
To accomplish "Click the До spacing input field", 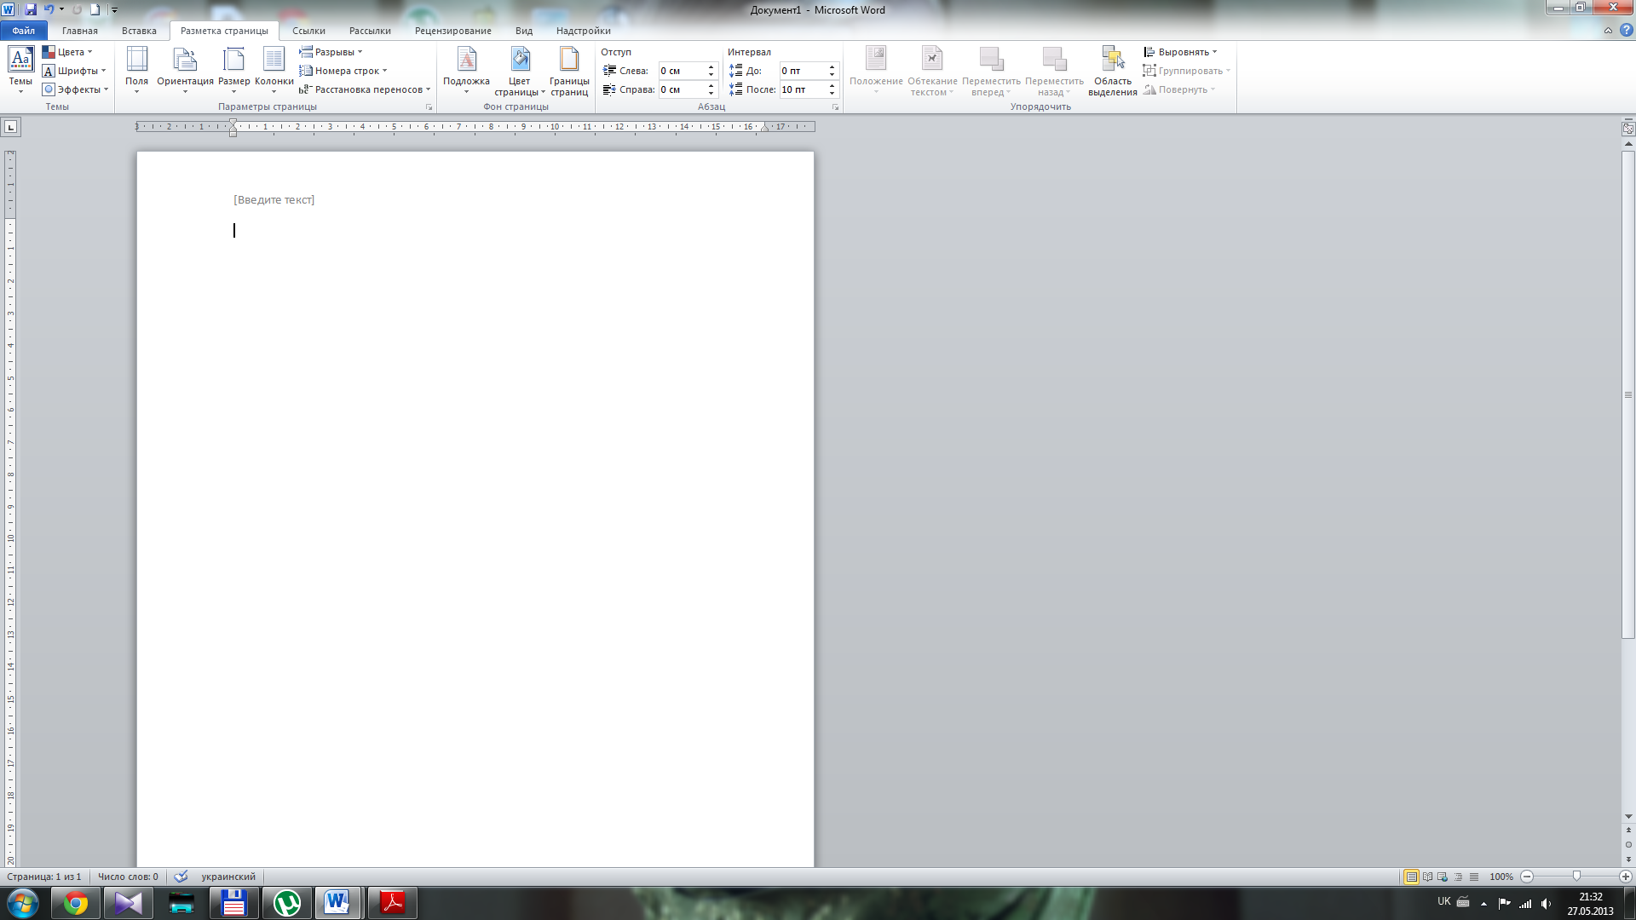I will point(803,71).
